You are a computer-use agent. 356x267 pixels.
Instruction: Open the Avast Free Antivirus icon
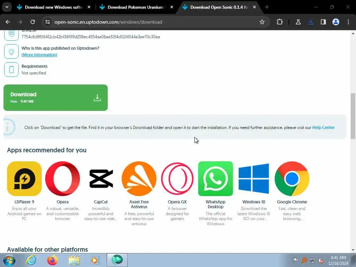[139, 179]
